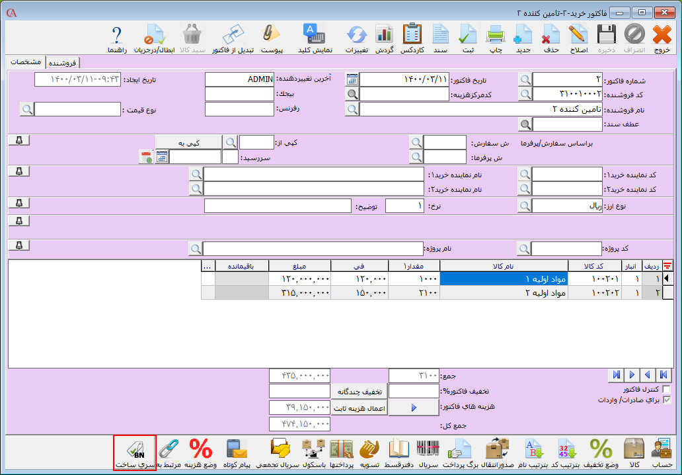Viewport: 682px width, 475px height.
Task: Click the سری ساخت batch number icon
Action: (135, 453)
